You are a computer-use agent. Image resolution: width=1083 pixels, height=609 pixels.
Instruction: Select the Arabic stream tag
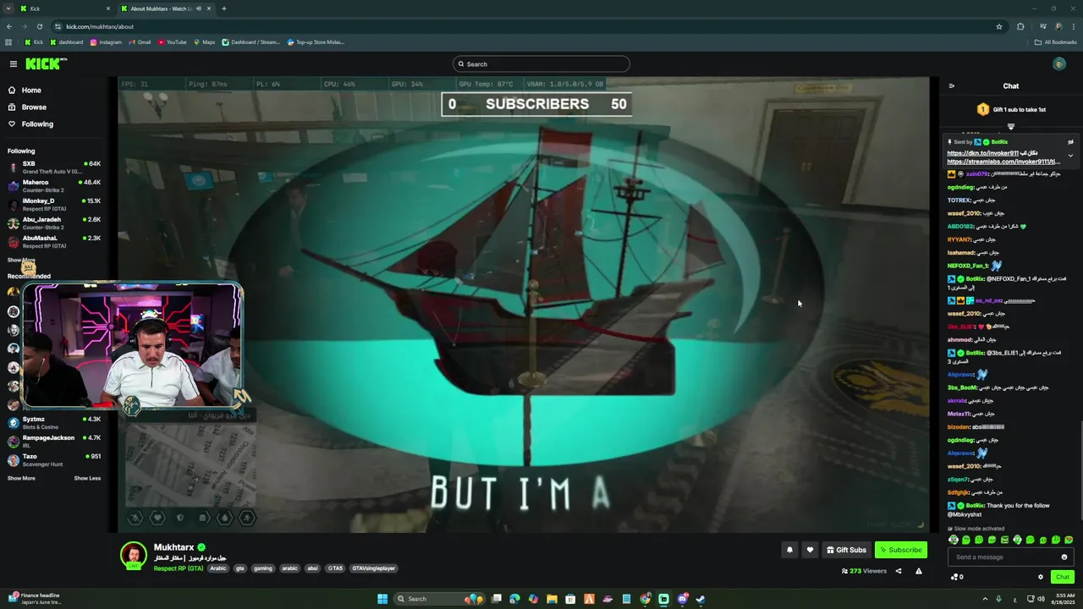tap(218, 568)
